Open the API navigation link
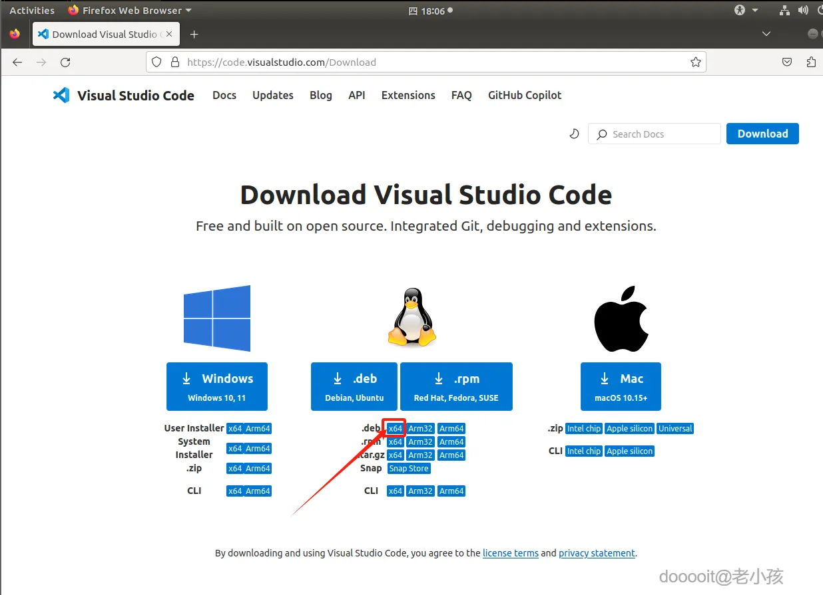Viewport: 823px width, 595px height. tap(357, 95)
